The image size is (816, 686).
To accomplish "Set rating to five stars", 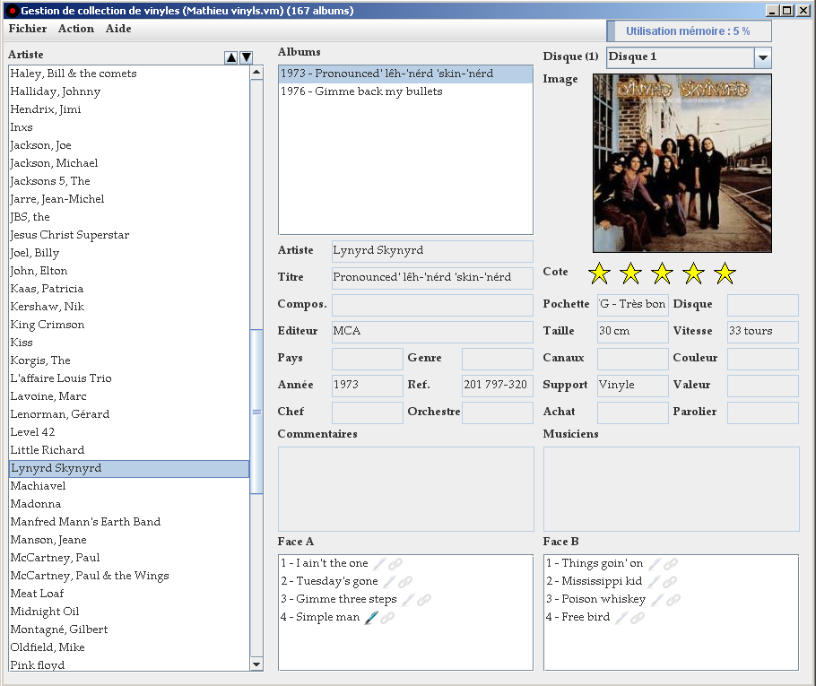I will tap(725, 274).
